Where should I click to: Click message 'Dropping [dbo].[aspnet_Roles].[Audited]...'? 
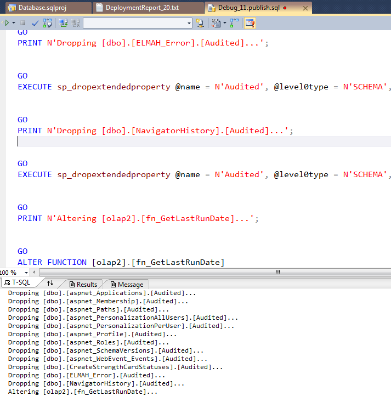[x=88, y=342]
